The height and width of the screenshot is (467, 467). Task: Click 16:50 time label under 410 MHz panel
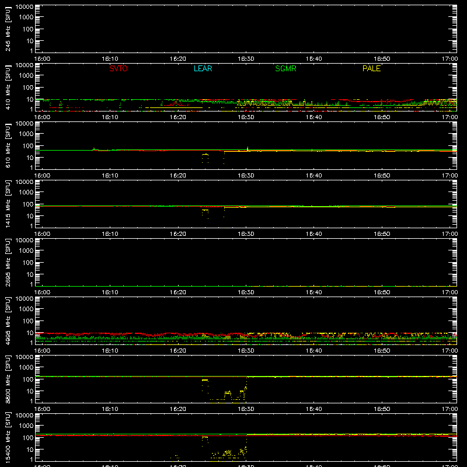[382, 117]
